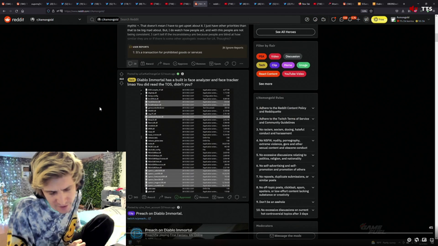
Task: Click the plus create post icon
Action: [x=358, y=20]
